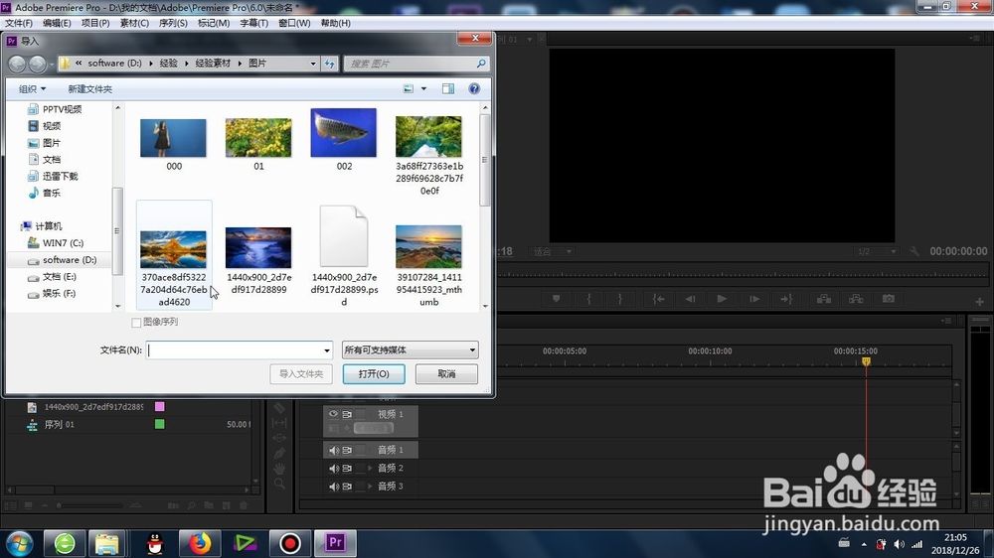The image size is (994, 558).
Task: Click the refresh icon beside the address bar
Action: 330,64
